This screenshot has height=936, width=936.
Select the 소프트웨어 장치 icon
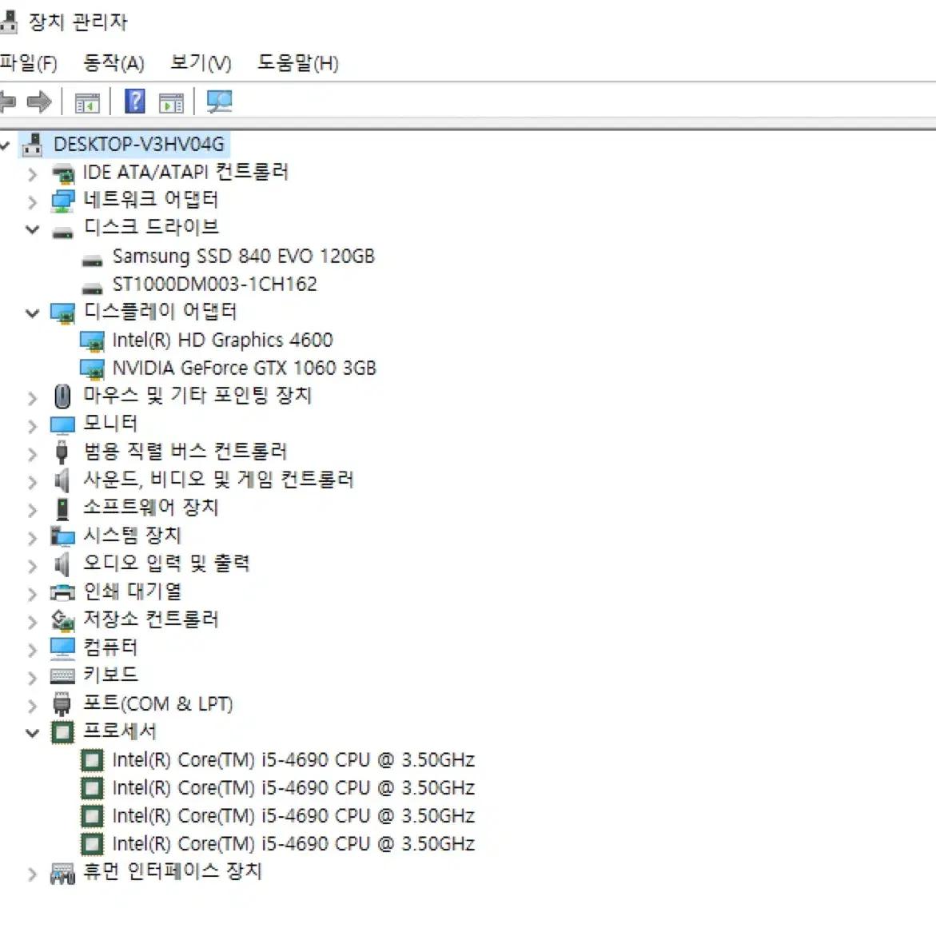pos(62,509)
